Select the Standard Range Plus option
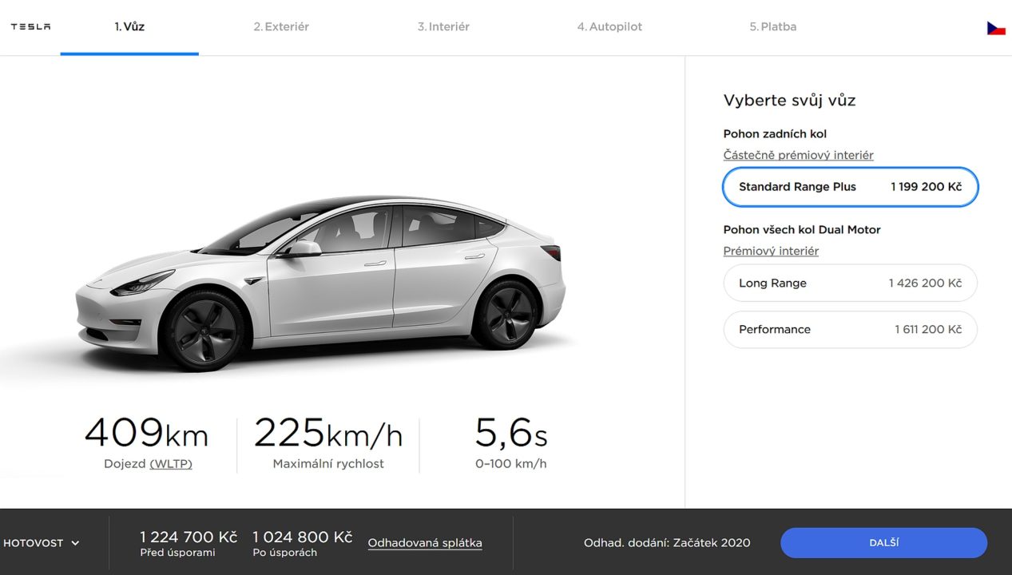The height and width of the screenshot is (575, 1012). [x=850, y=188]
